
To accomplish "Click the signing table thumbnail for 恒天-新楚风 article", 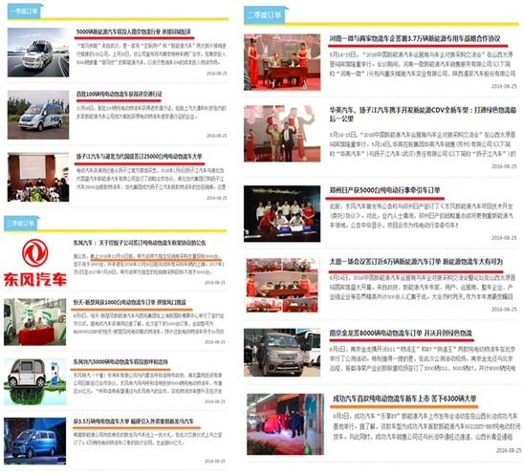I will (x=35, y=322).
